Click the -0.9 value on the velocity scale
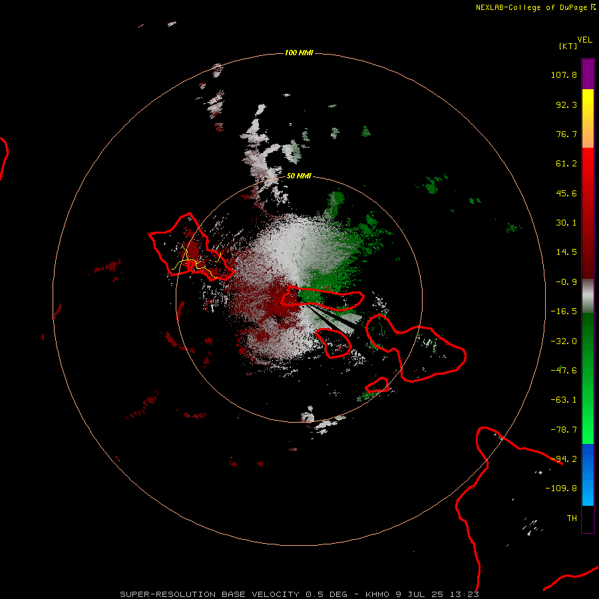Viewport: 599px width, 599px height. (x=566, y=282)
